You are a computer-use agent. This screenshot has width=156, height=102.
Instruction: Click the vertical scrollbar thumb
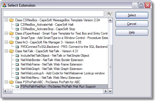[110, 67]
